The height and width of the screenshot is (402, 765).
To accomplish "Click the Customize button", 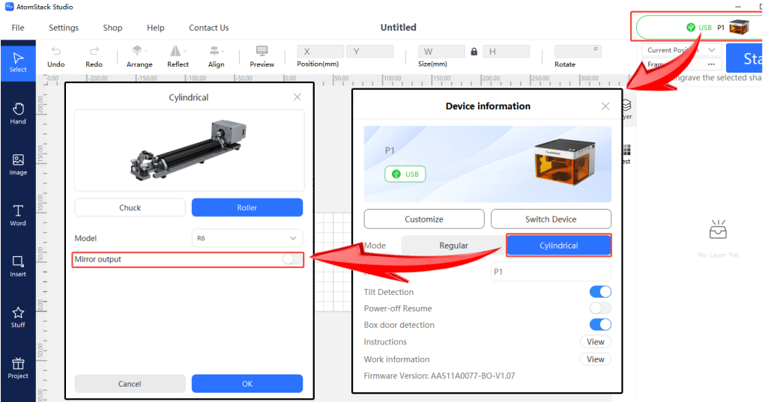I will (x=424, y=219).
